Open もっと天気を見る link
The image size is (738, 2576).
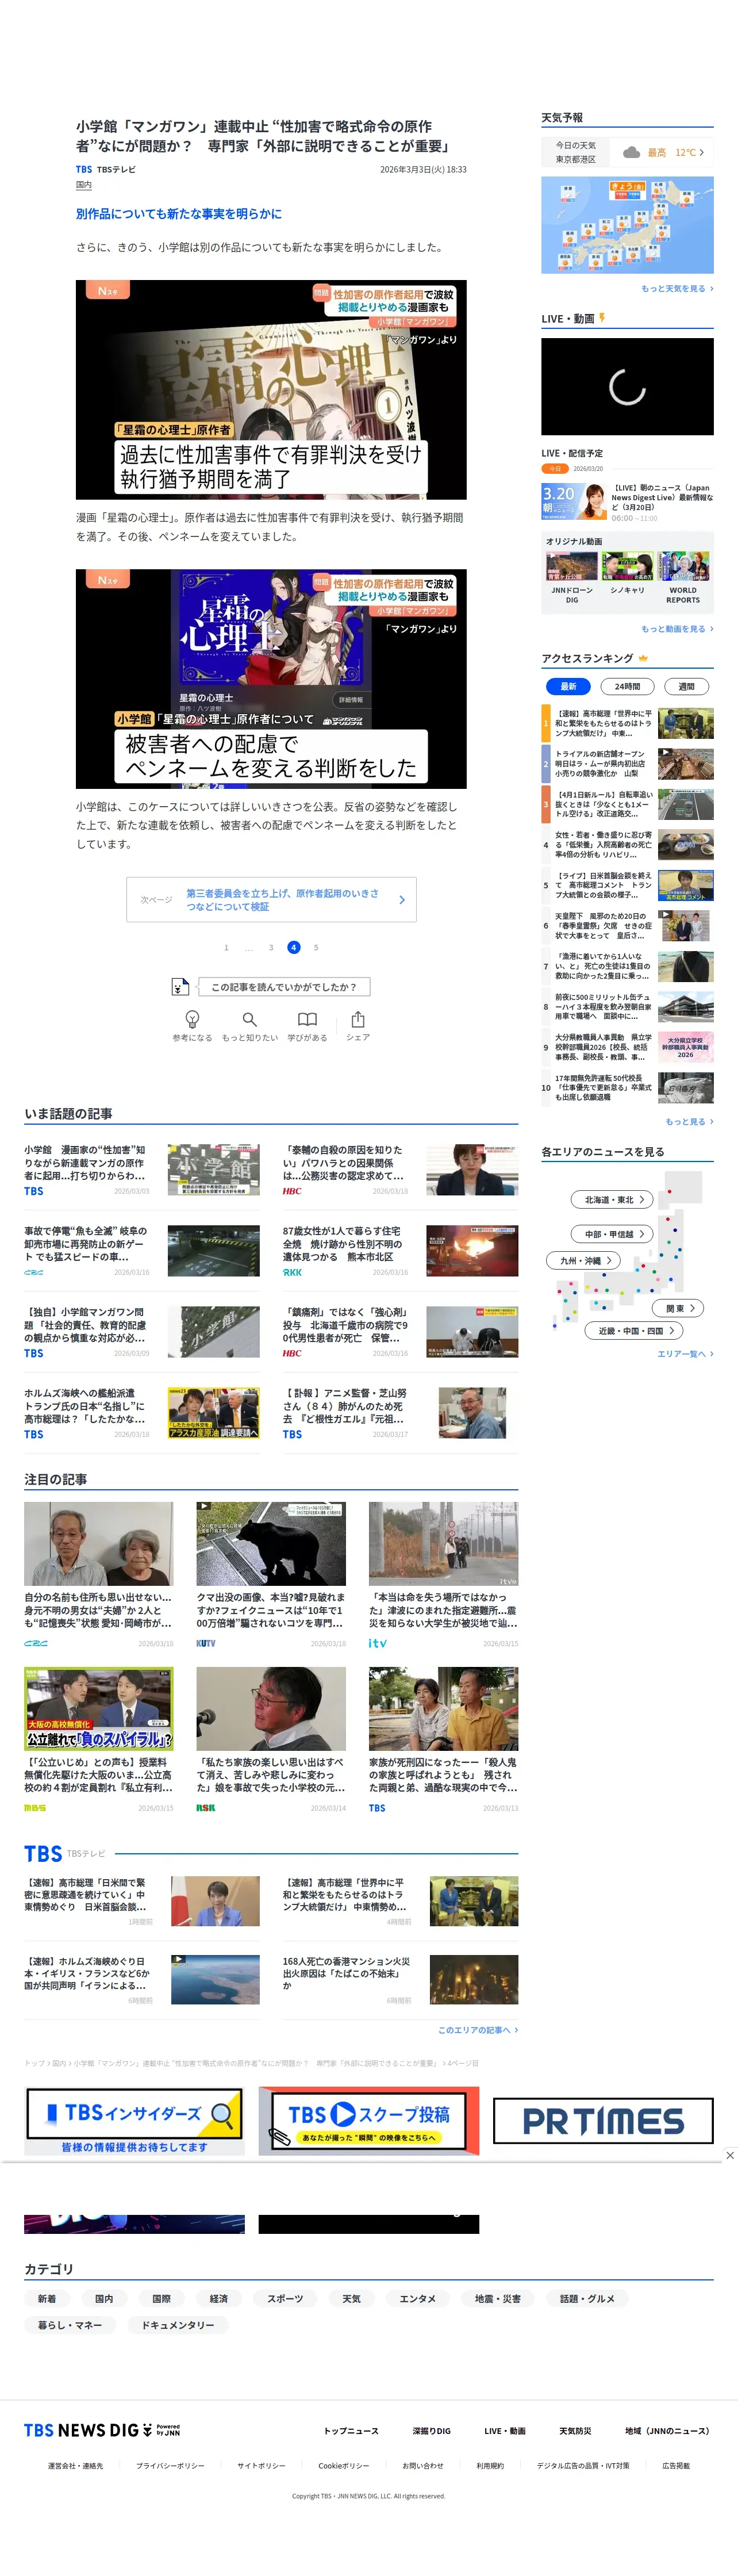(x=677, y=288)
